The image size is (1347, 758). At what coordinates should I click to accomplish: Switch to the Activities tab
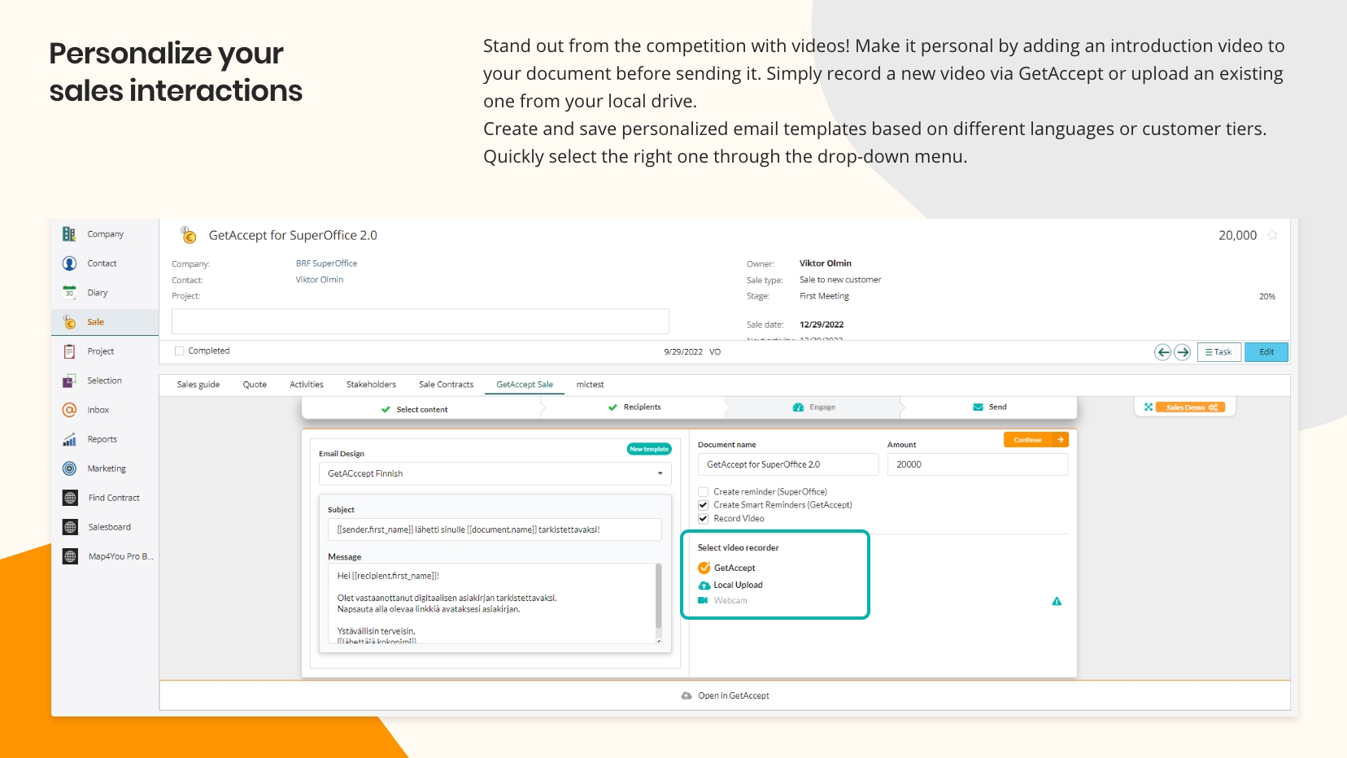(x=307, y=385)
